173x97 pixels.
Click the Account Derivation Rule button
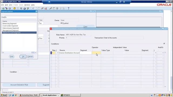[x=19, y=85]
